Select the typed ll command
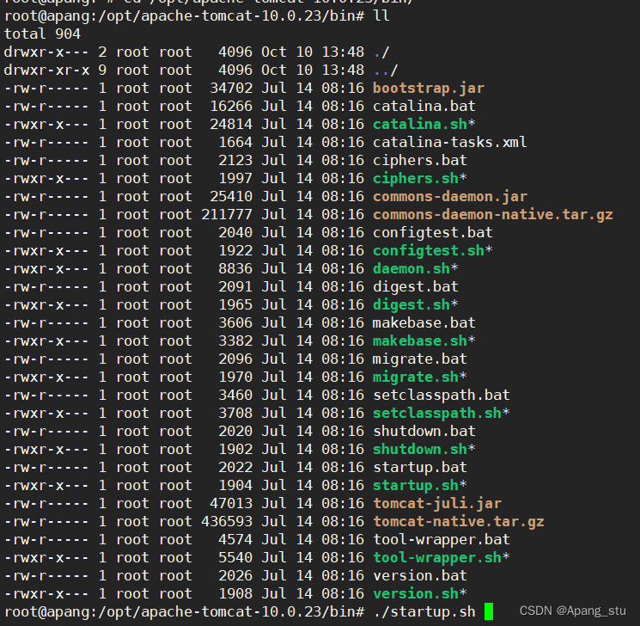640x626 pixels. click(381, 16)
